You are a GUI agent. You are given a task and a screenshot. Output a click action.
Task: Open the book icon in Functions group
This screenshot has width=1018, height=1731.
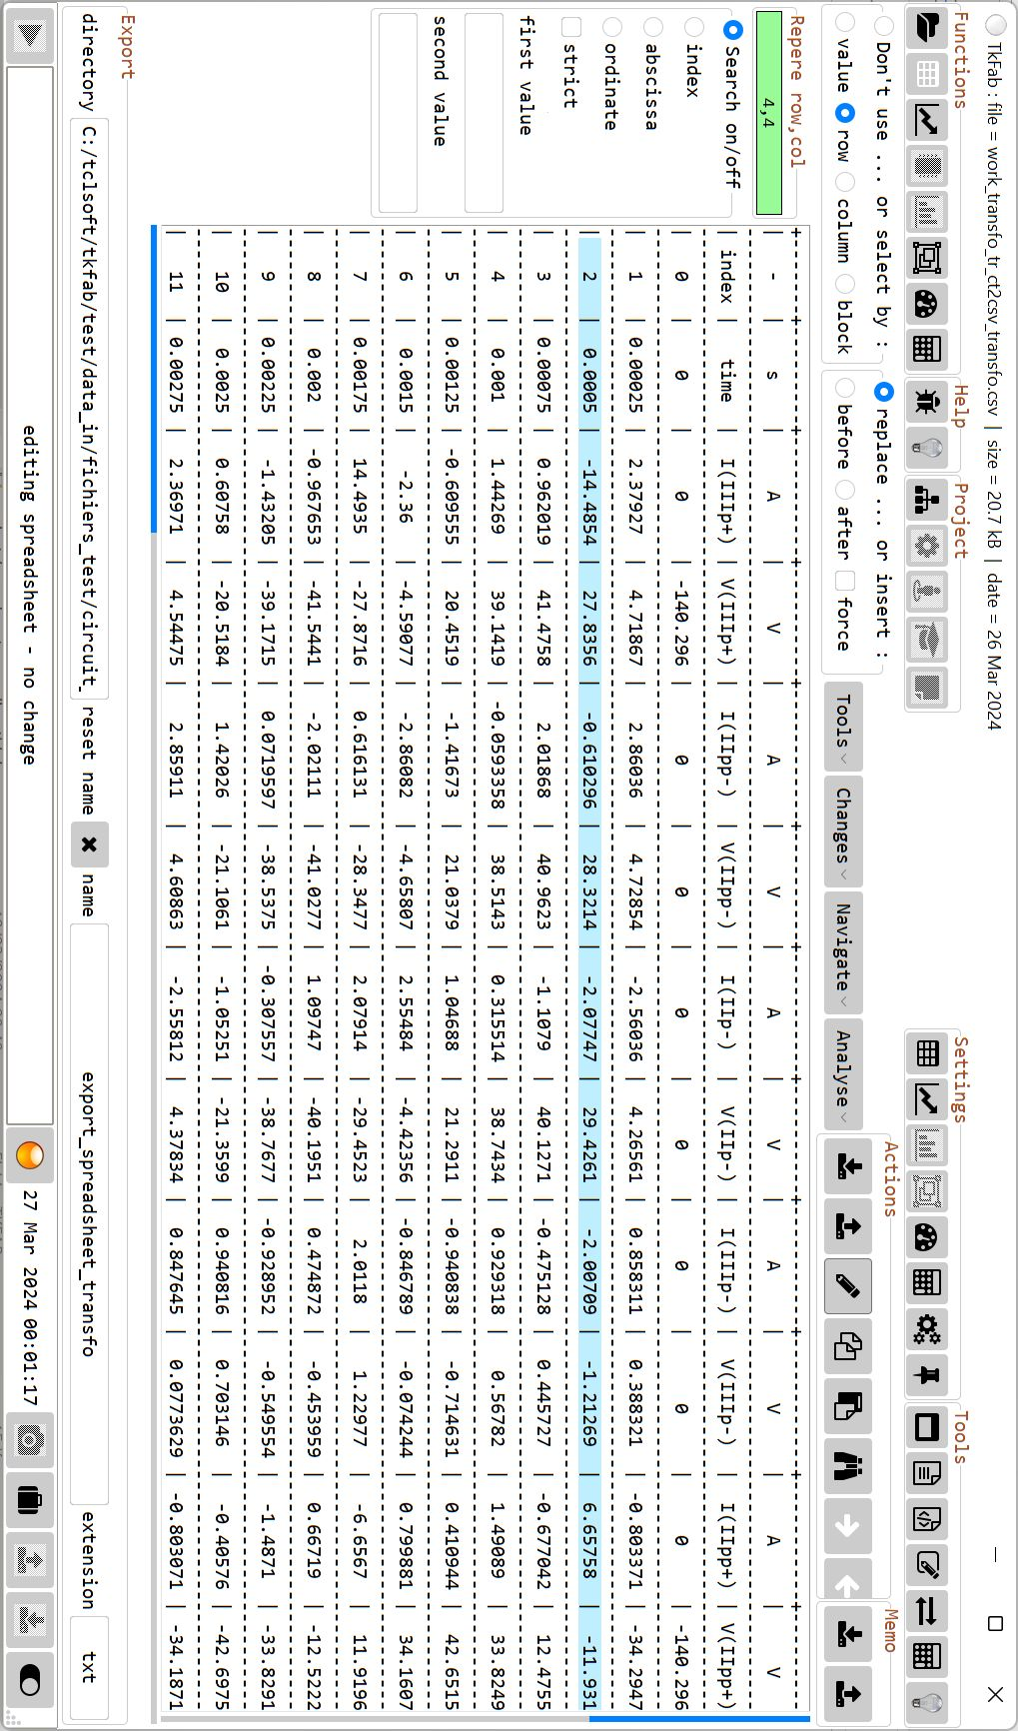pos(926,27)
